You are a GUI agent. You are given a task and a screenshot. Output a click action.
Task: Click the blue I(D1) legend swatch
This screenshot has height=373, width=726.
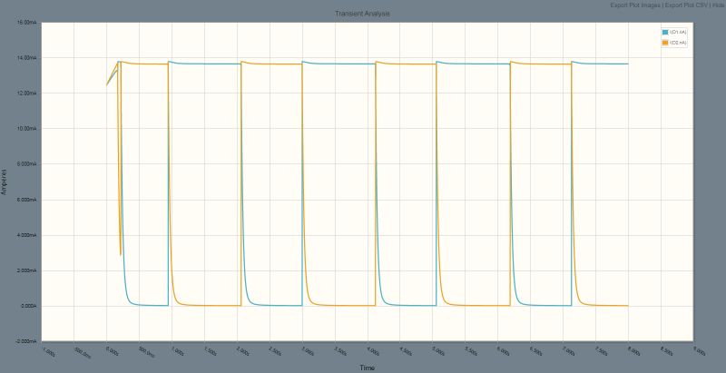pos(665,32)
